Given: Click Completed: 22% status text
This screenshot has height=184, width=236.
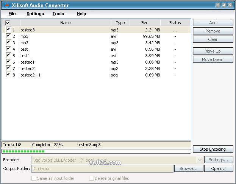Looking at the screenshot, I should (x=47, y=145).
